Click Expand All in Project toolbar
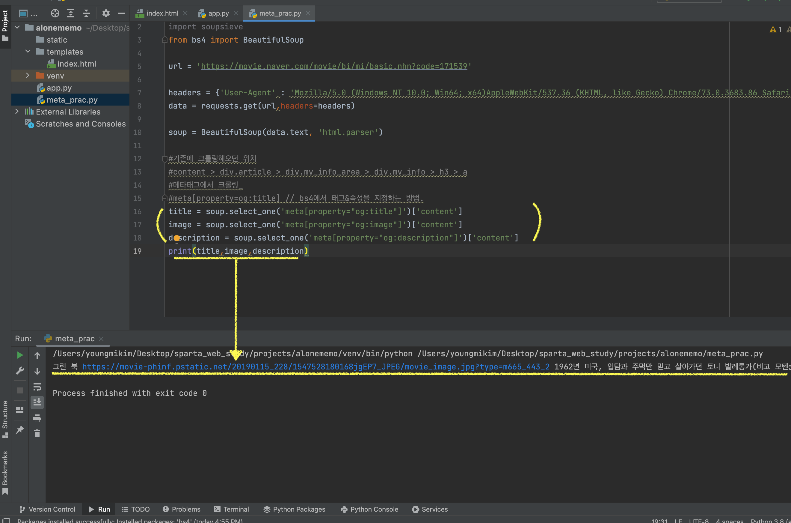 [x=71, y=13]
